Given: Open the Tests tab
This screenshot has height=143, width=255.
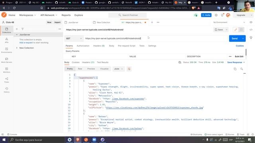Looking at the screenshot, I should [142, 46].
